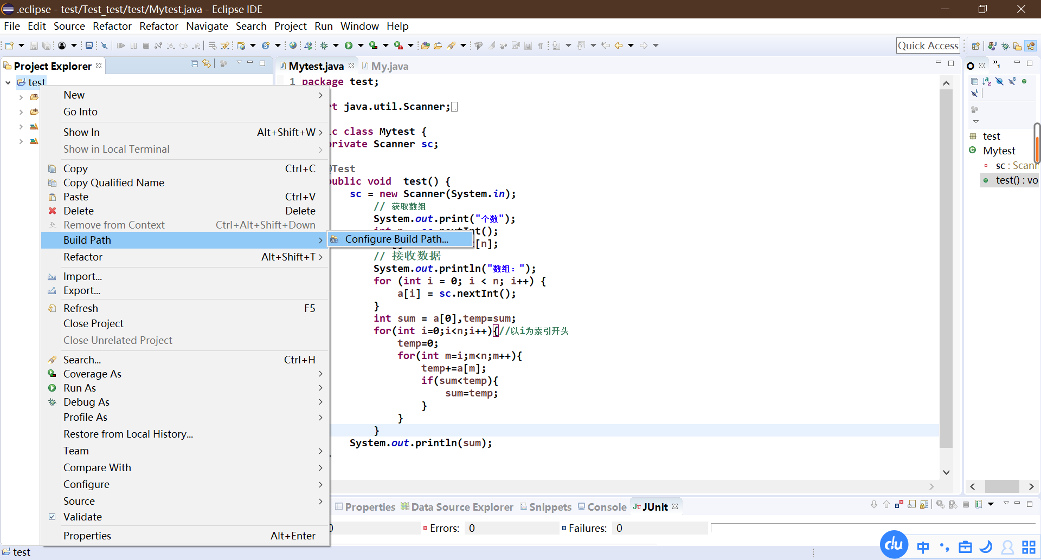The image size is (1041, 560).
Task: Click the Sort alphabetically icon in Outline
Action: (x=987, y=81)
